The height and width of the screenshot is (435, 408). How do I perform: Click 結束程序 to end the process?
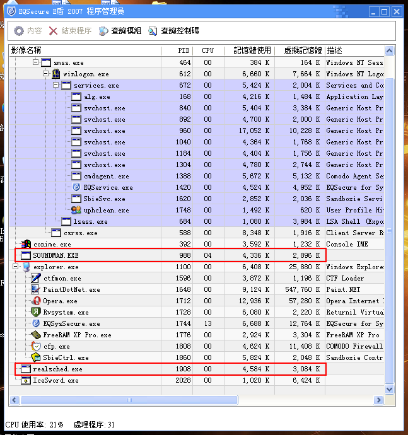(70, 30)
